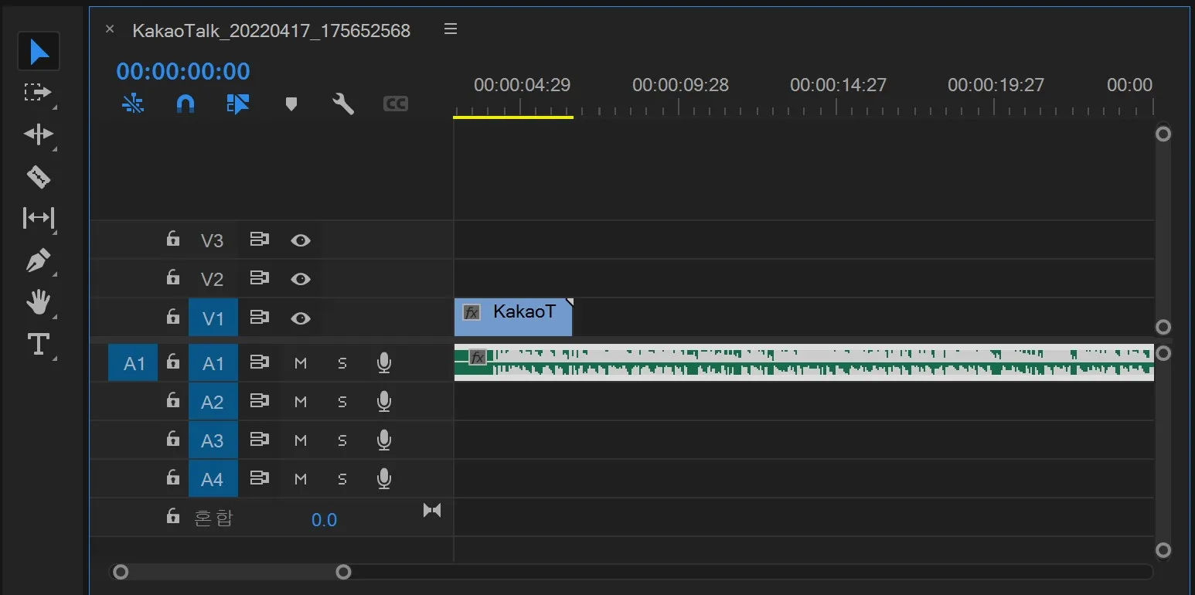
Task: Toggle Sync Lock on V1 track
Action: pos(260,317)
